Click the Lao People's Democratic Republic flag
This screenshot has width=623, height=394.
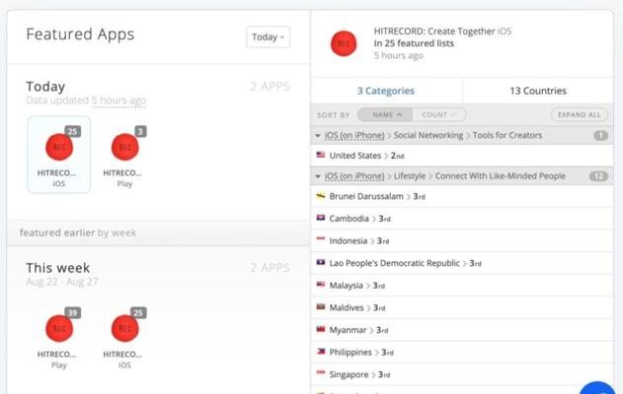click(321, 262)
